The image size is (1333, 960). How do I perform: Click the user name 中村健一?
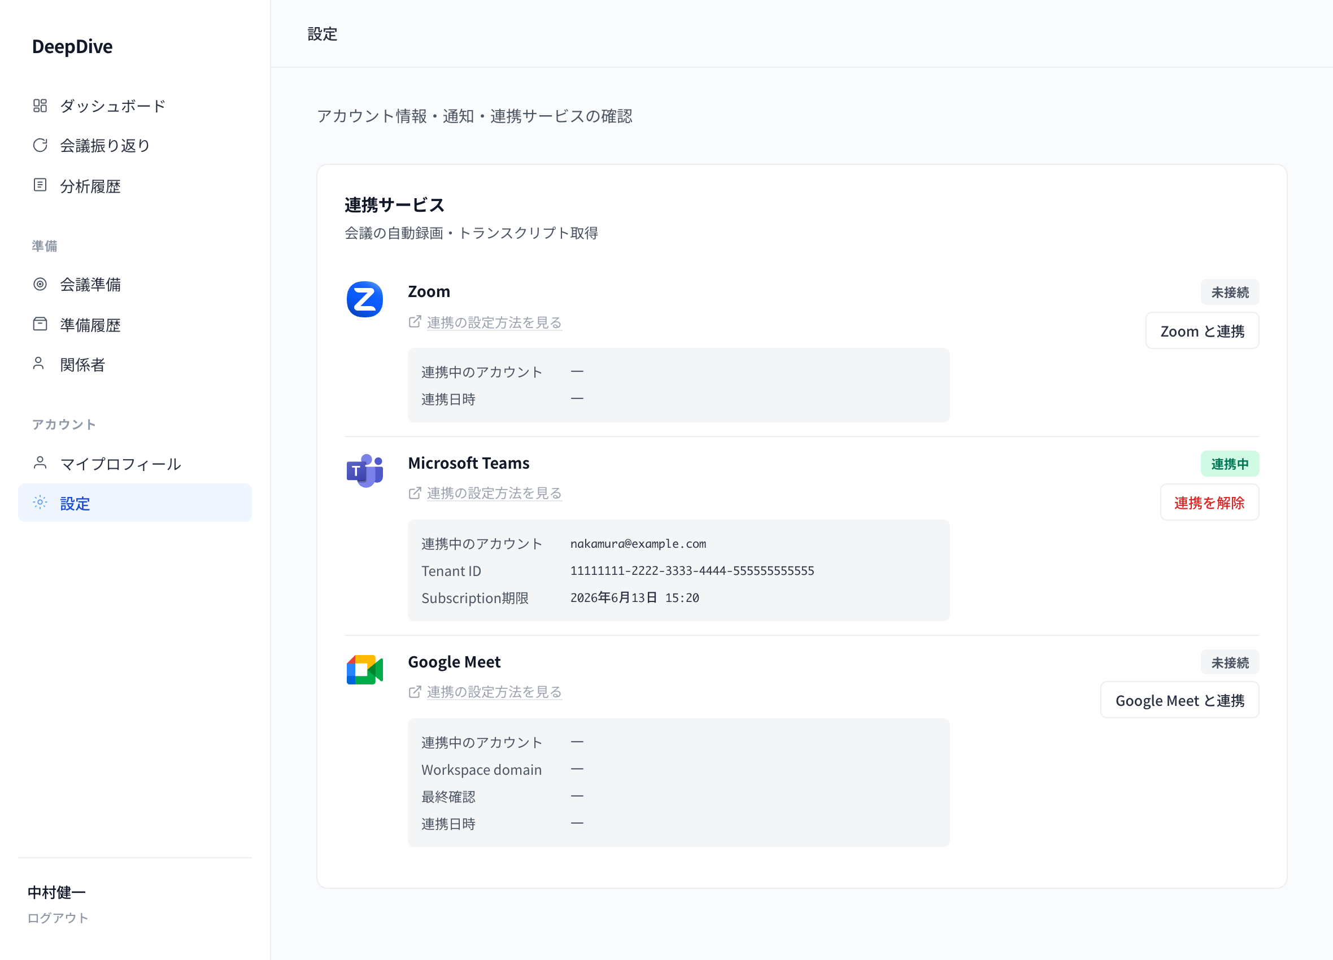(56, 892)
